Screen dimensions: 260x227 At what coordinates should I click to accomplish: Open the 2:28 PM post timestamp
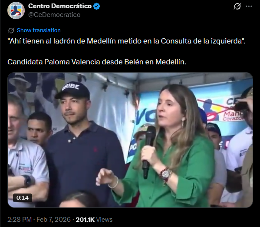(x=20, y=220)
